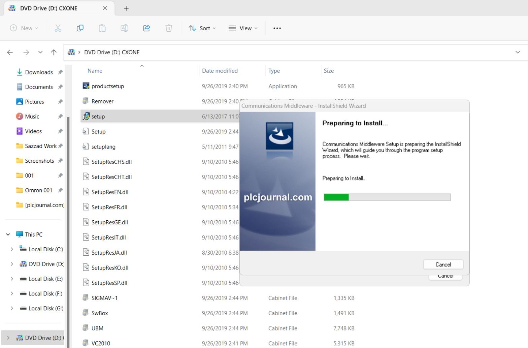The image size is (528, 348).
Task: Click the Paste clipboard icon
Action: coord(102,28)
